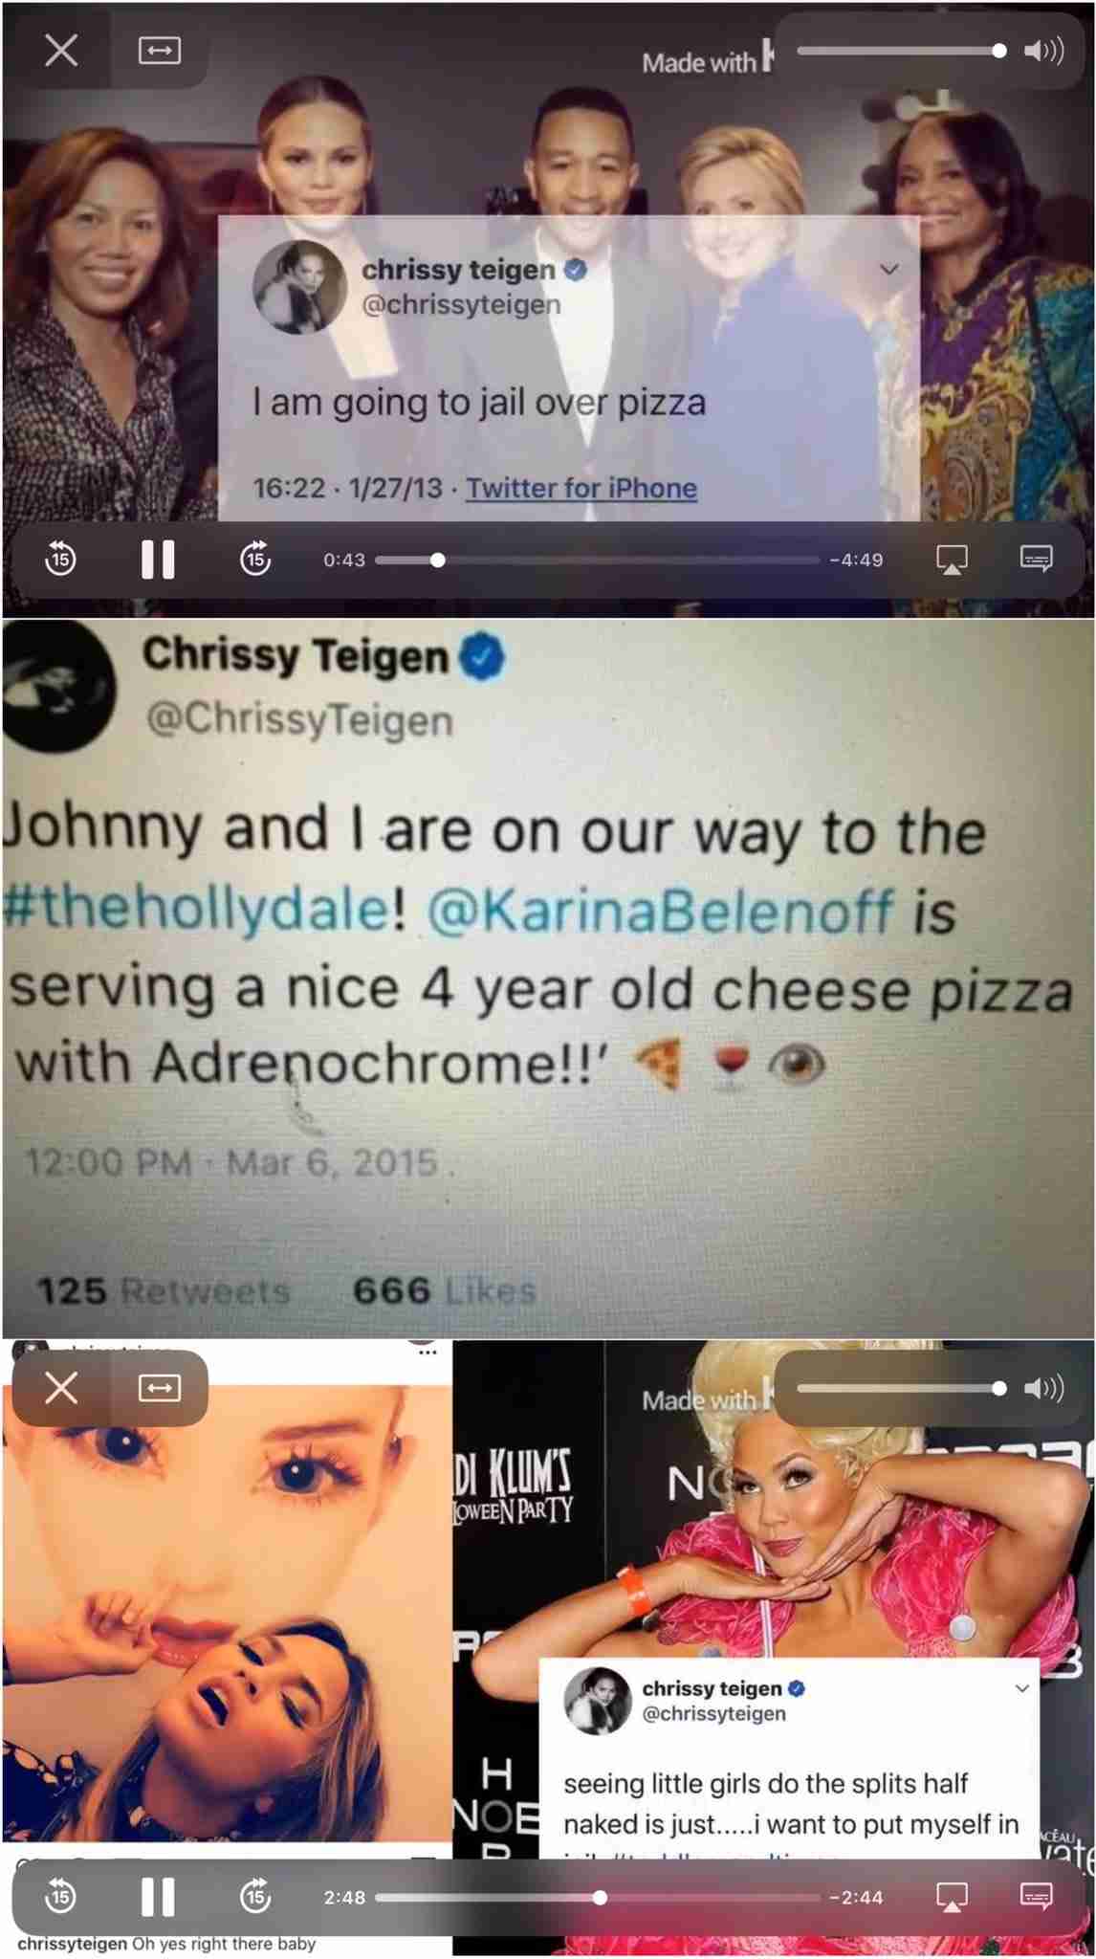The image size is (1096, 1959).
Task: Open the Twitter for iPhone link
Action: [x=581, y=488]
